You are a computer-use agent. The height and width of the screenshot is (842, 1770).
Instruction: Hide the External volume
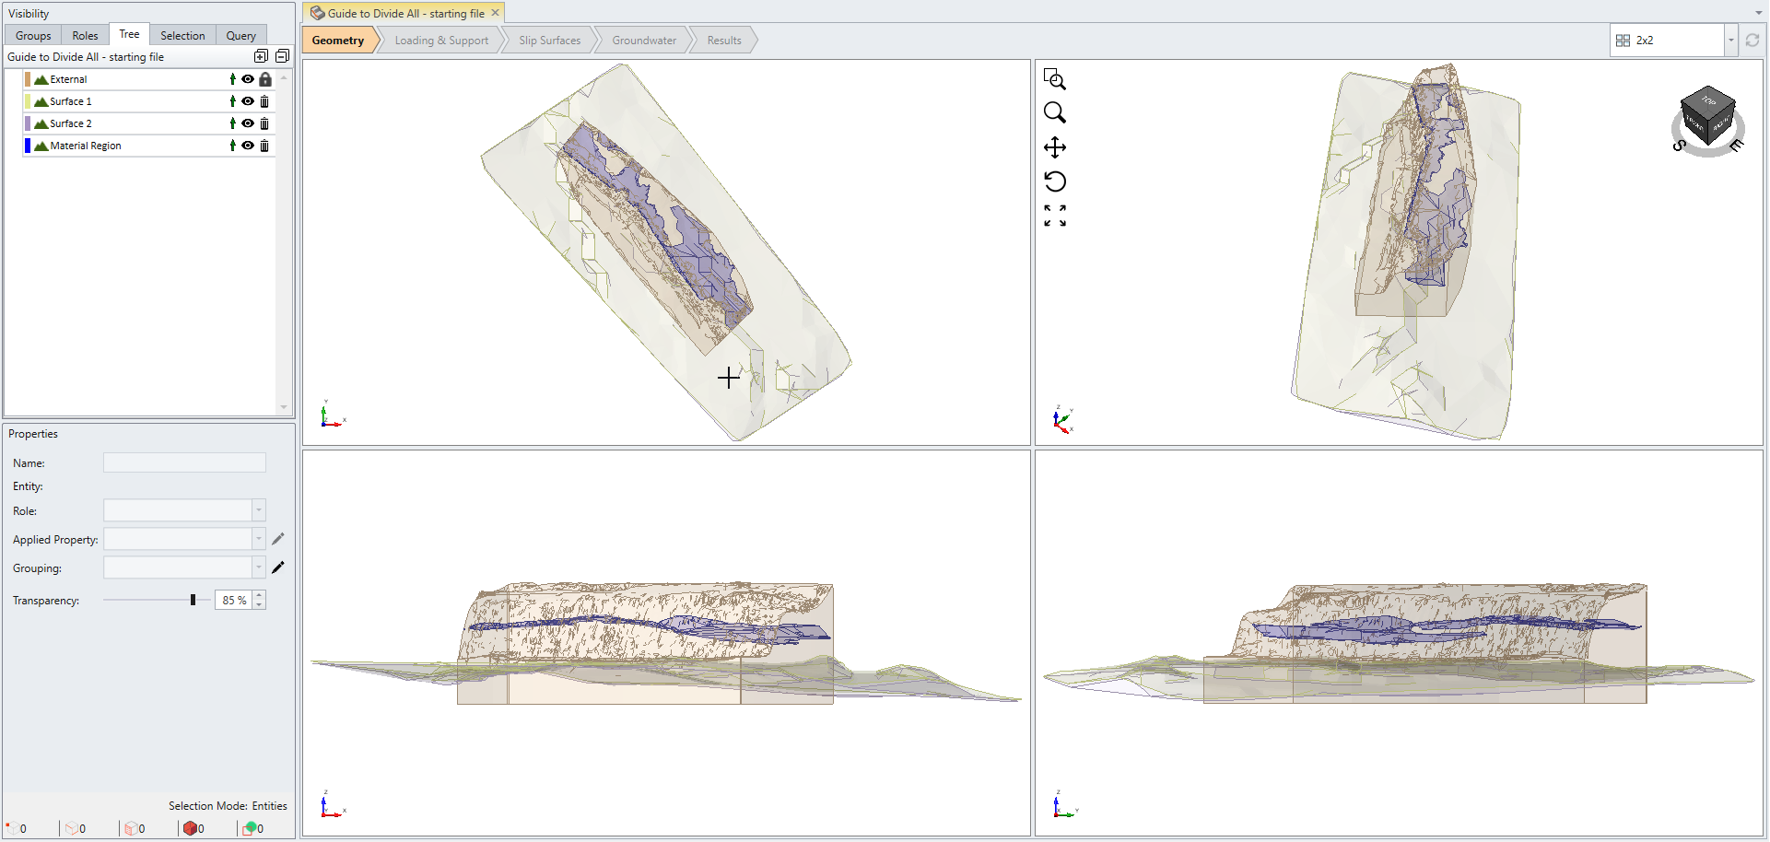coord(248,79)
